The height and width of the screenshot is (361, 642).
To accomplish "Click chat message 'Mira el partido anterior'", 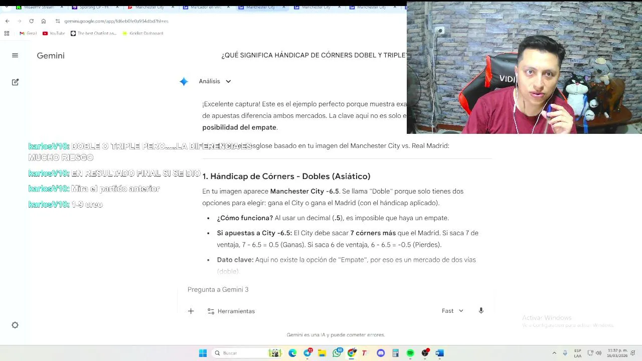I will 115,189.
